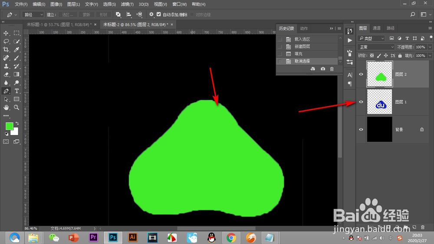Image resolution: width=434 pixels, height=244 pixels.
Task: Toggle lock image pixels brush icon
Action: click(x=379, y=56)
